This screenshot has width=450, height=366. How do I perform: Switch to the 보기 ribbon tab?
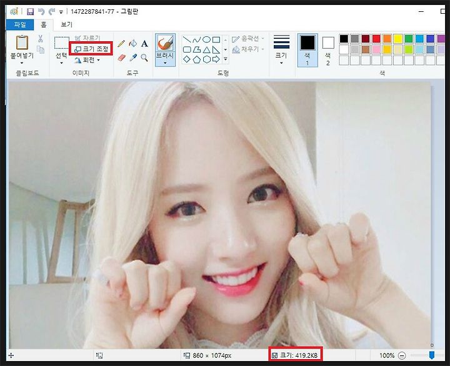pos(67,24)
